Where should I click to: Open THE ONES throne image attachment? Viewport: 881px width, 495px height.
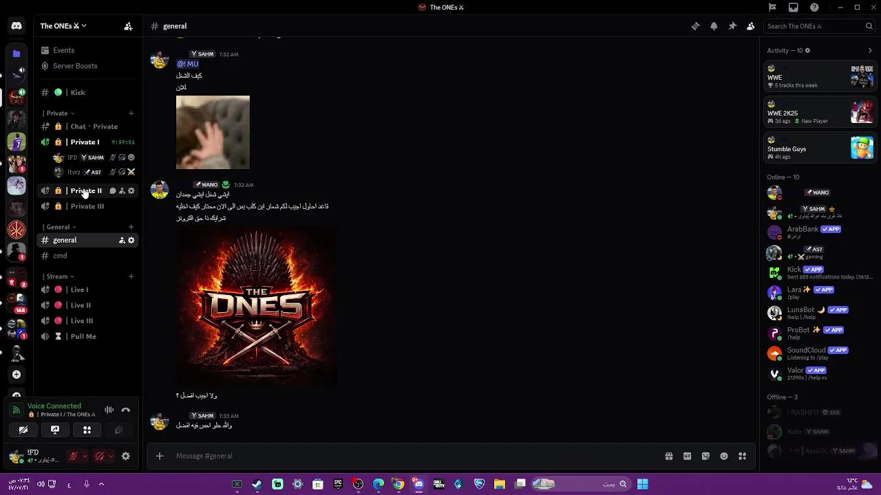click(256, 306)
